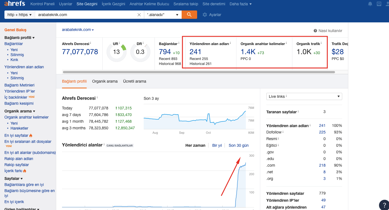
Task: Click the Genel Bakış sidebar link
Action: click(x=16, y=30)
